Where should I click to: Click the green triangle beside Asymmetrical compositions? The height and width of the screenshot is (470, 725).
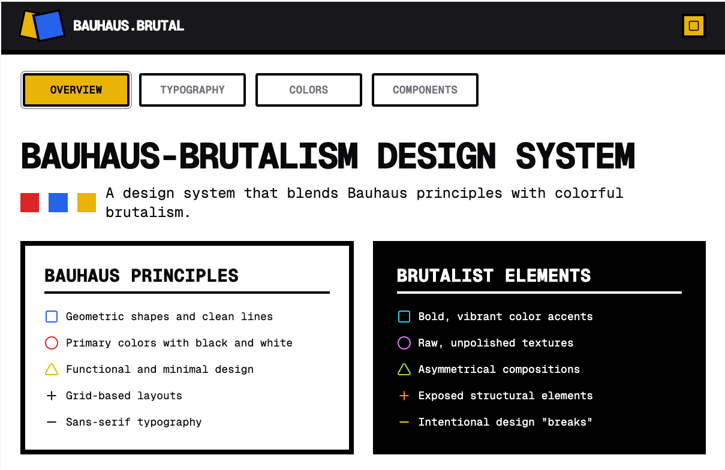coord(404,369)
